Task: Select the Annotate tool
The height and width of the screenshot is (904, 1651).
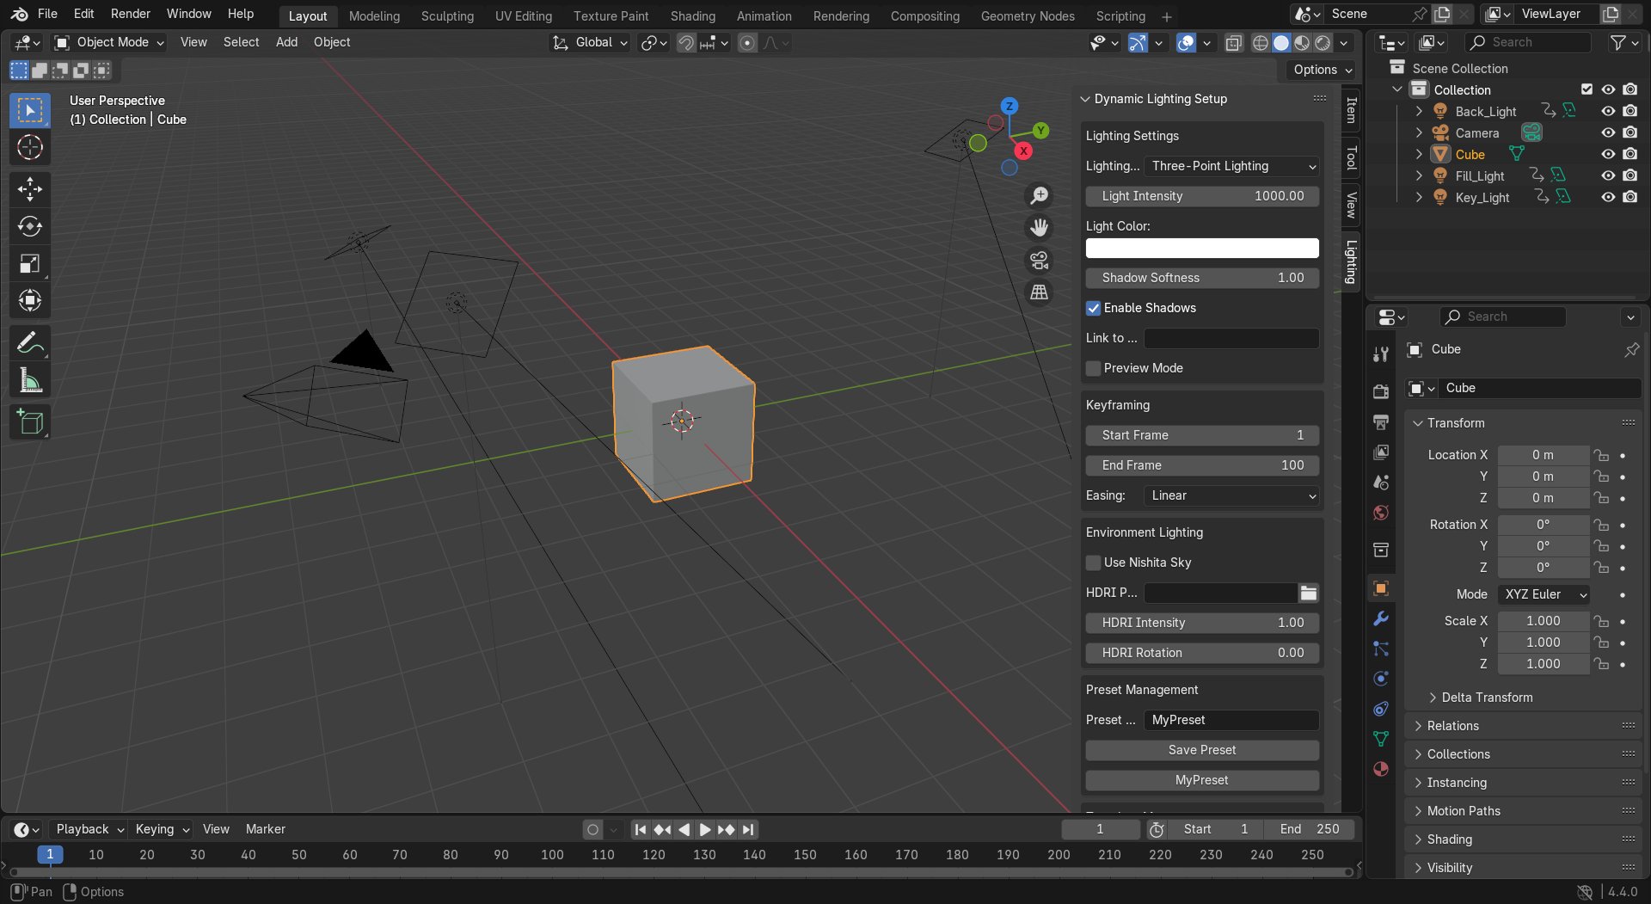Action: 30,343
